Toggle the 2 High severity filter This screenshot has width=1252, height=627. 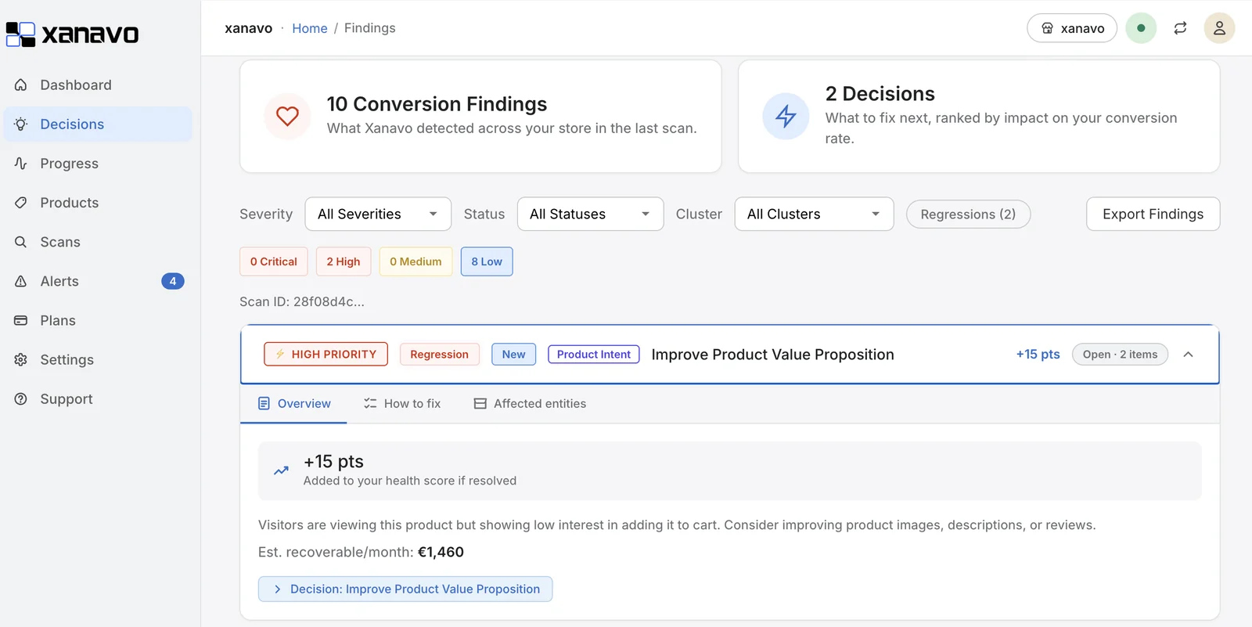[344, 261]
